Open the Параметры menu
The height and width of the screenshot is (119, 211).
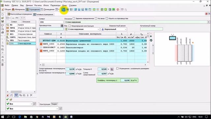(x=55, y=5)
